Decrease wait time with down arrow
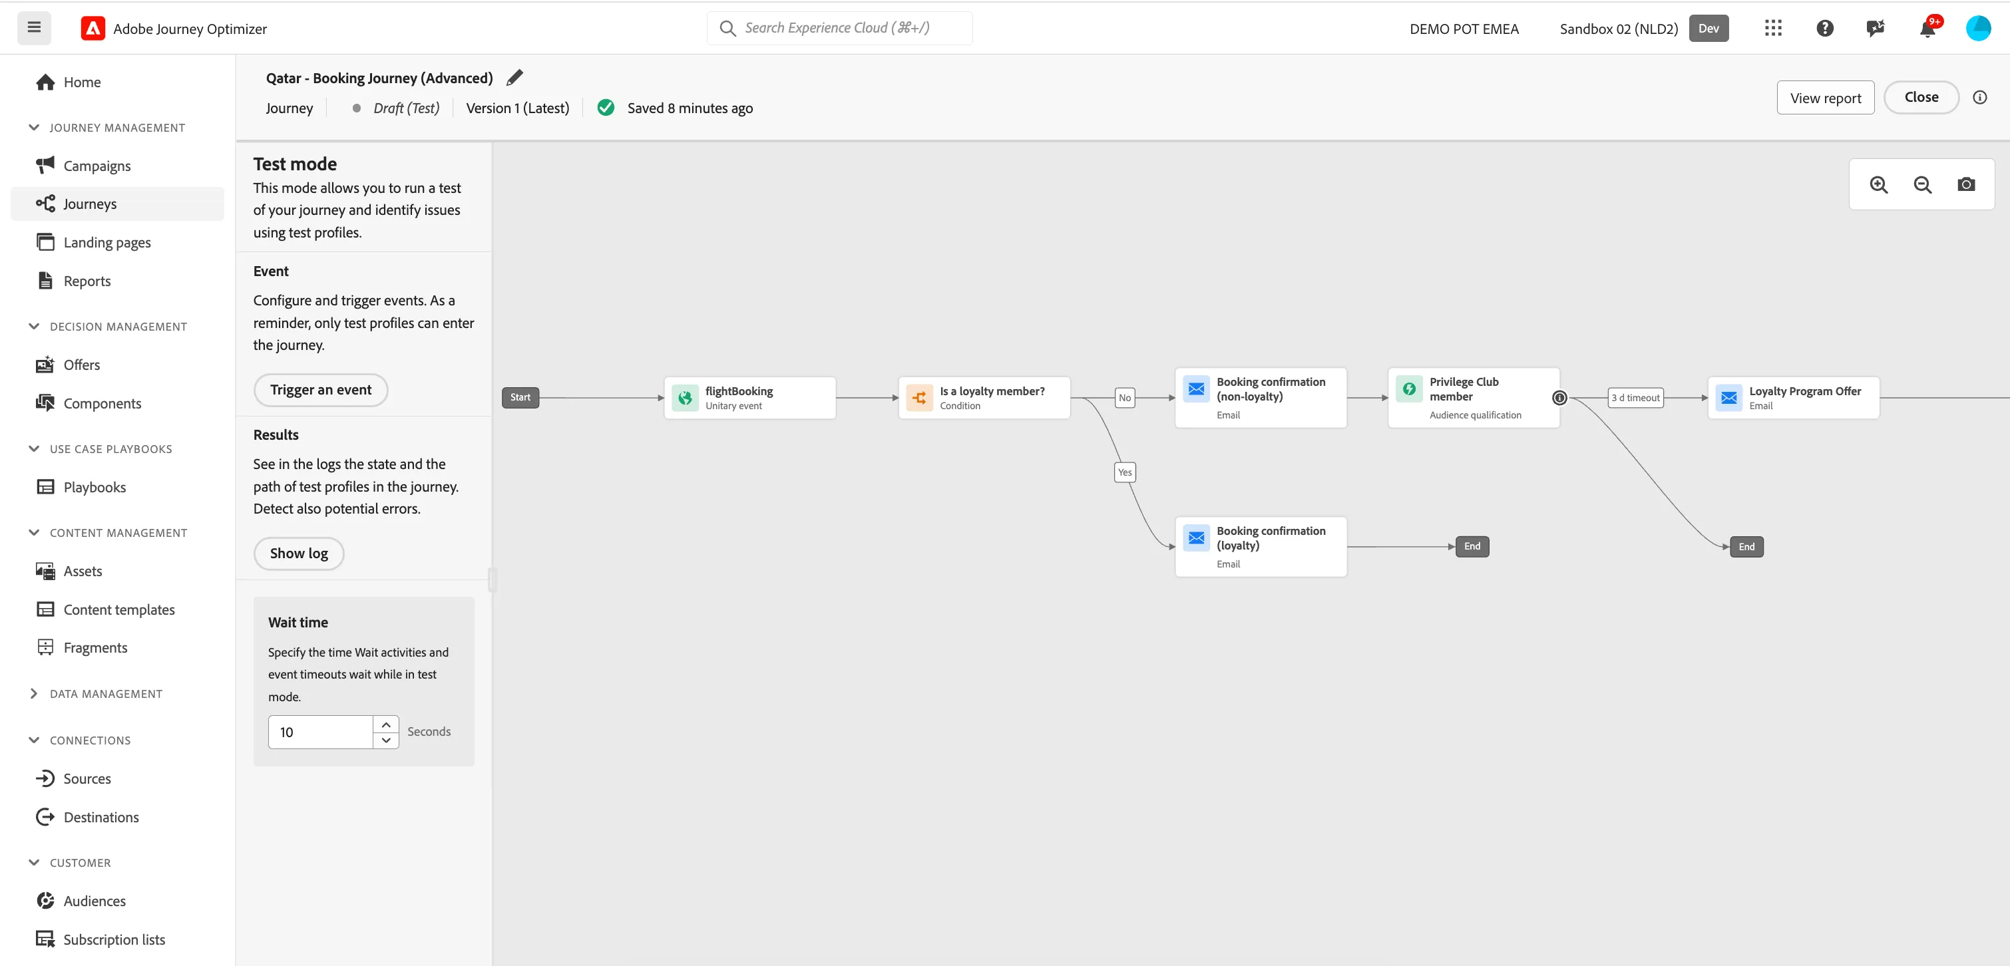The image size is (2010, 966). pos(385,740)
